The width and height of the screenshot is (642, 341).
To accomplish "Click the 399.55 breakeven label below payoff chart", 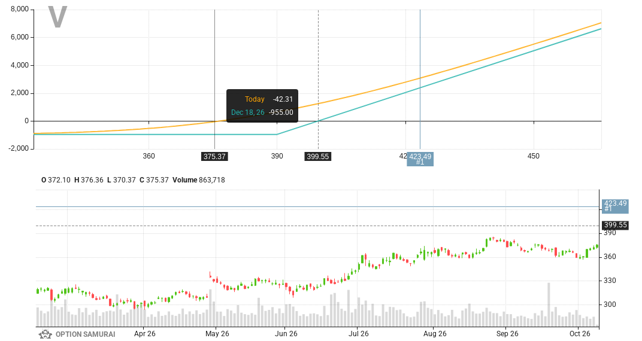I will (x=318, y=157).
